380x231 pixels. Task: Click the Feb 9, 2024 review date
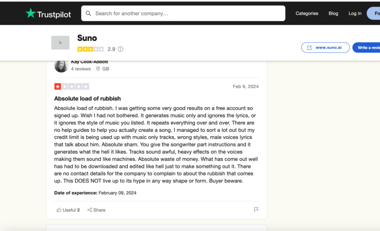pyautogui.click(x=246, y=86)
